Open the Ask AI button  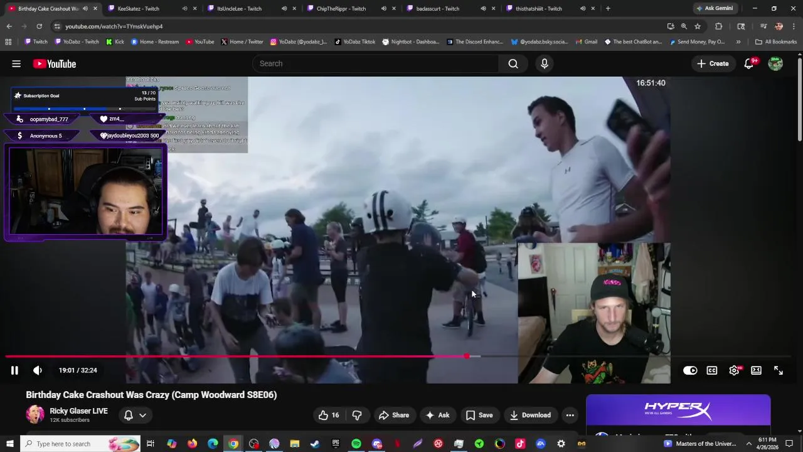click(x=437, y=415)
